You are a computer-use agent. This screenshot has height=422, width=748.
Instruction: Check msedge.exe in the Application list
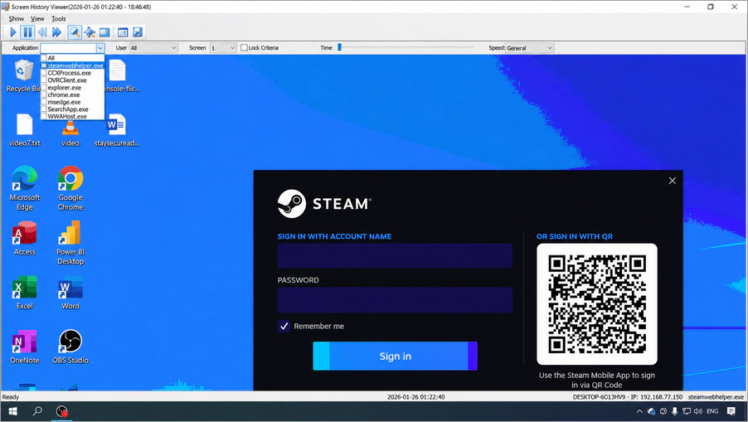point(44,102)
